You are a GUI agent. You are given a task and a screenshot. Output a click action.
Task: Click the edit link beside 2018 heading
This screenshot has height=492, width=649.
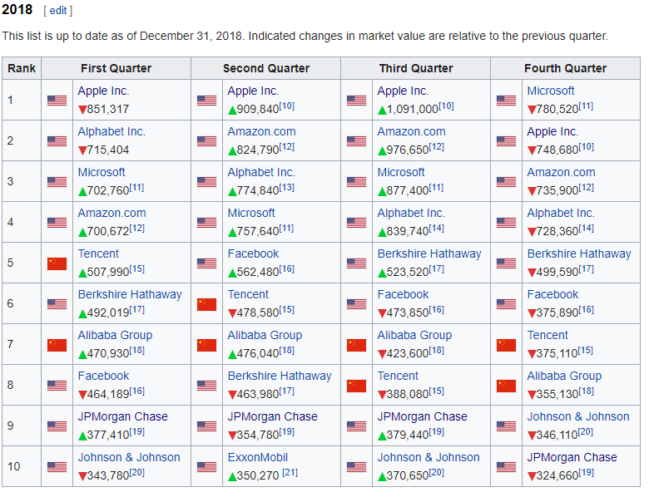point(58,11)
